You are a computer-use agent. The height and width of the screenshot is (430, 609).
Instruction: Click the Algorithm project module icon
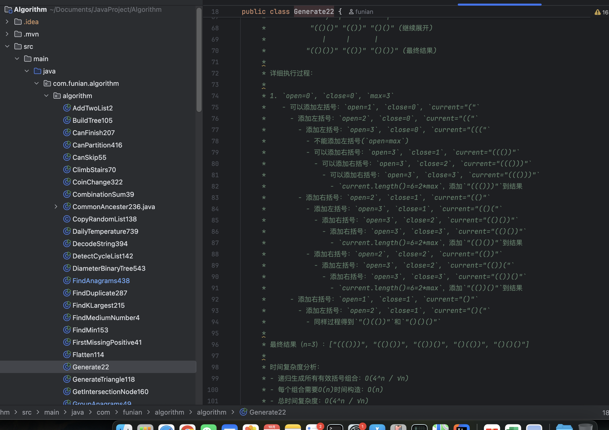(8, 10)
